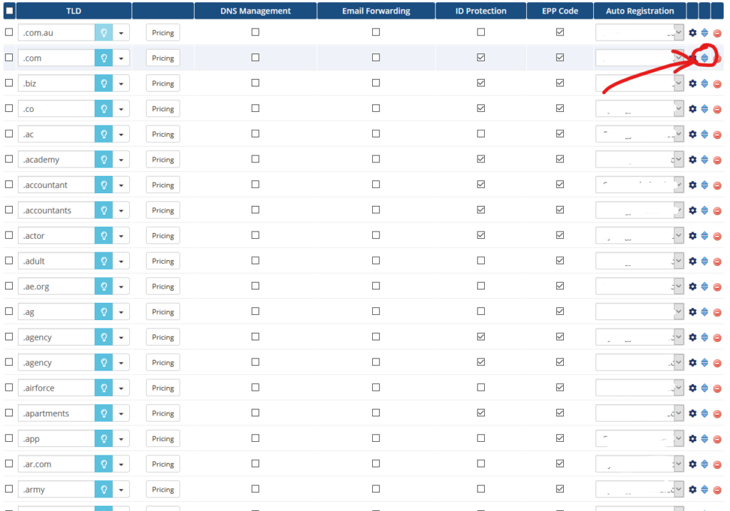Uncheck ID Protection for .accountant
Screen dimensions: 730x511
click(480, 185)
